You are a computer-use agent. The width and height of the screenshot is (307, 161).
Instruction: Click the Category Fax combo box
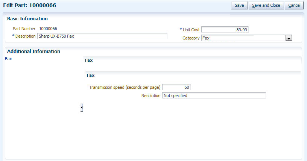[x=246, y=38]
